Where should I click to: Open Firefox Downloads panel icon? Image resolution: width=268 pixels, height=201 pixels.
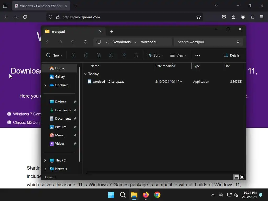pos(233,17)
